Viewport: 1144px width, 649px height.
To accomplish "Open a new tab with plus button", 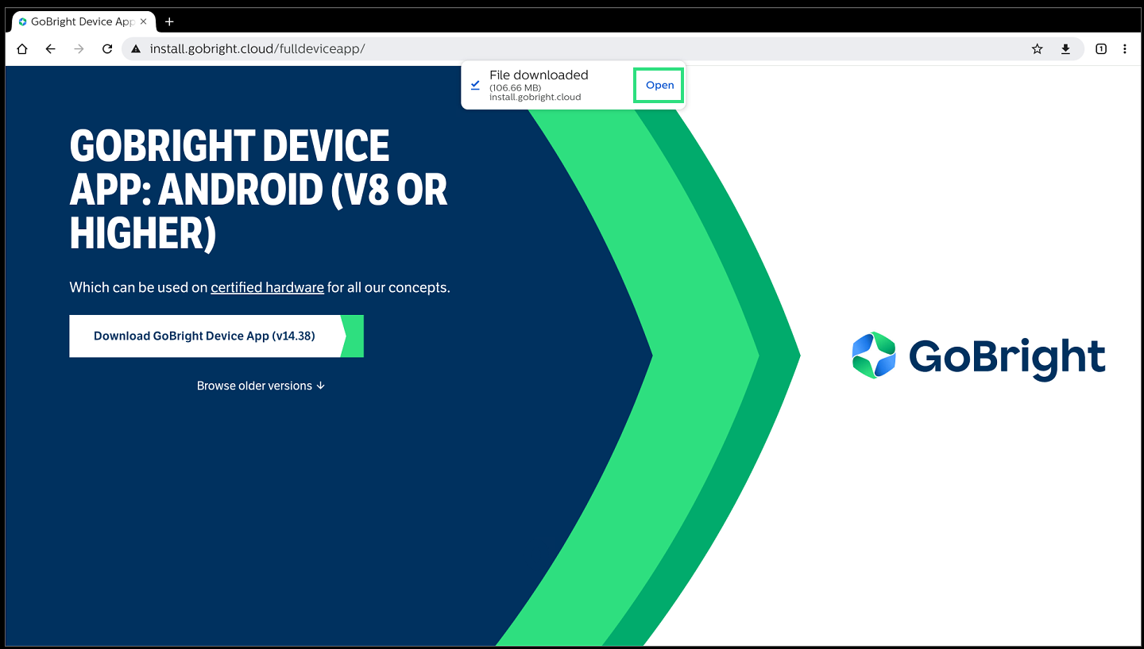I will pos(168,21).
